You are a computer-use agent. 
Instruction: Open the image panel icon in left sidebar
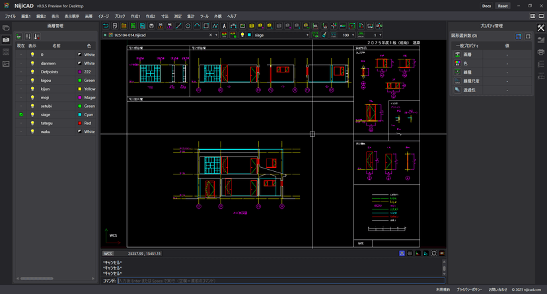(x=6, y=63)
